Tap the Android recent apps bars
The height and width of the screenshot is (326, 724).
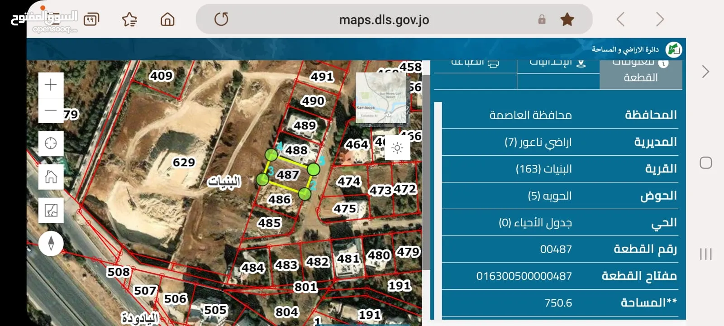(706, 254)
